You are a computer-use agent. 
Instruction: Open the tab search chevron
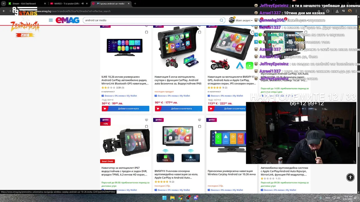point(3,4)
